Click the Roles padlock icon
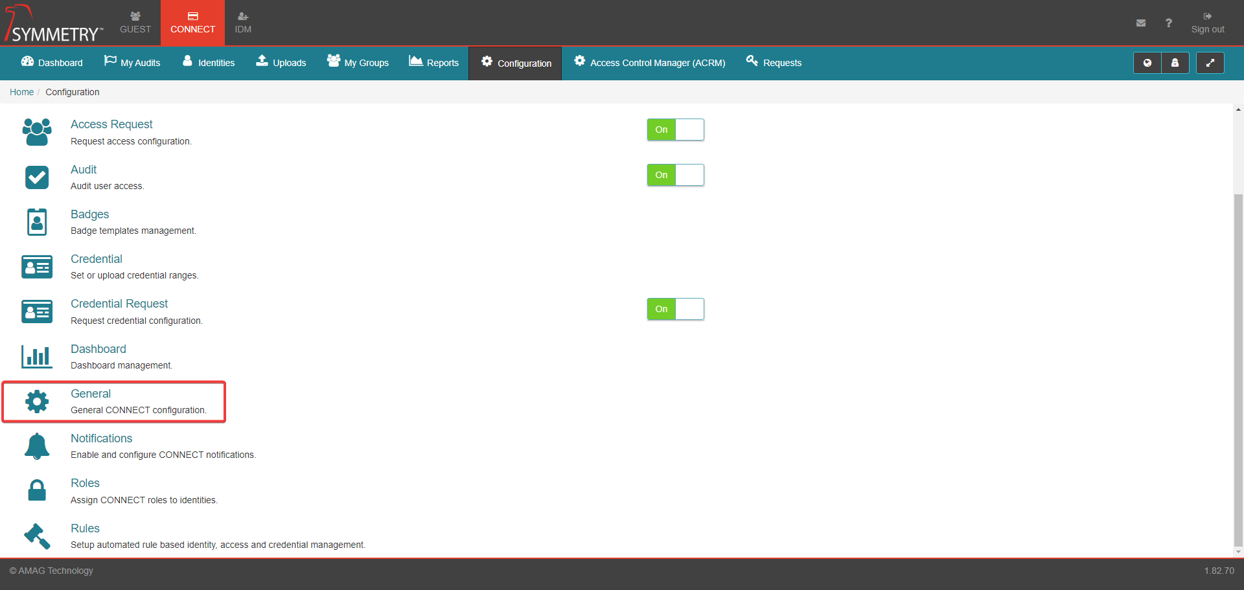The image size is (1244, 590). pyautogui.click(x=37, y=490)
